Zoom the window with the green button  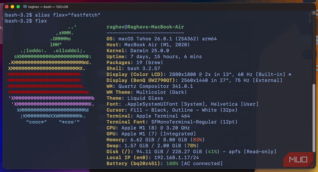[x=19, y=7]
